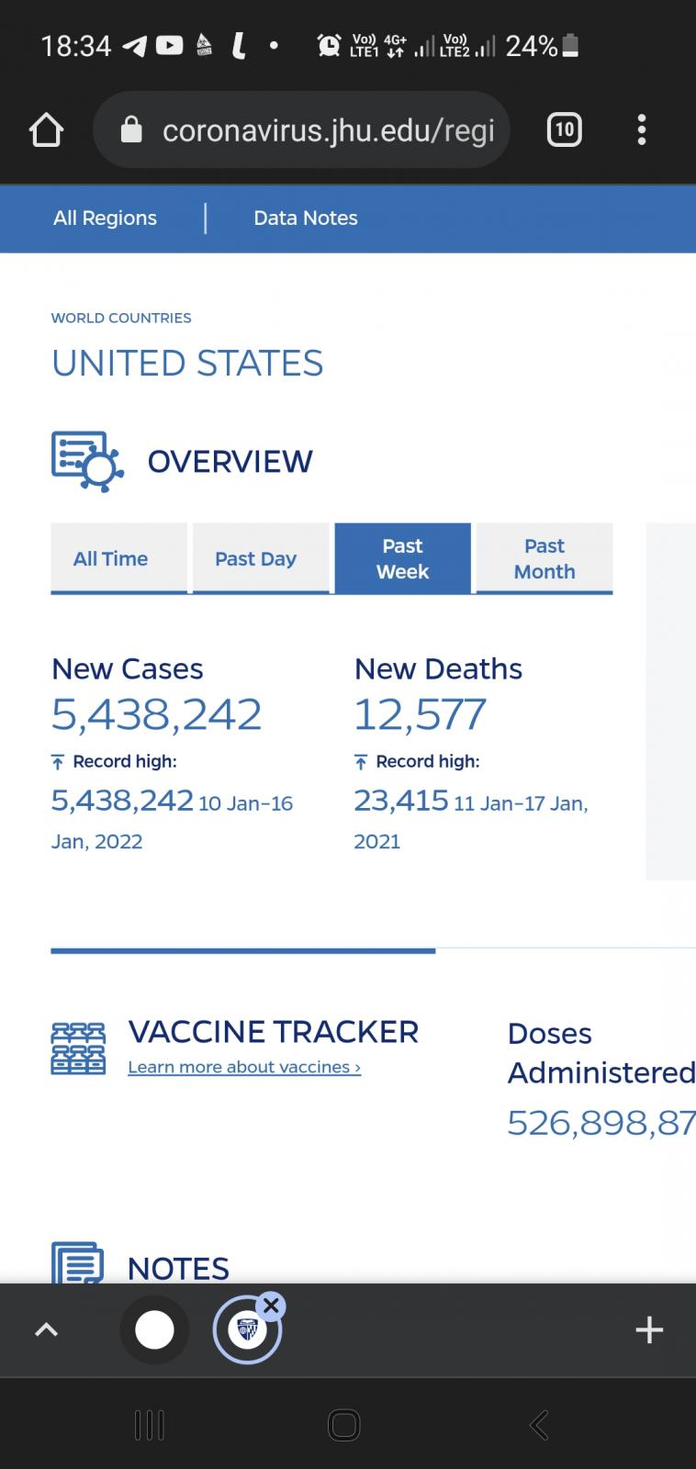Screen dimensions: 696x1469
Task: Open Learn more about vaccines link
Action: coord(244,1067)
